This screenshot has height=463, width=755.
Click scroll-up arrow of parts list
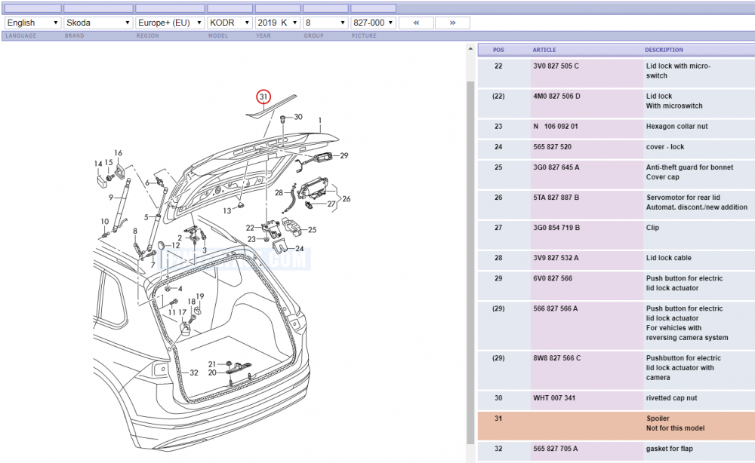click(470, 49)
